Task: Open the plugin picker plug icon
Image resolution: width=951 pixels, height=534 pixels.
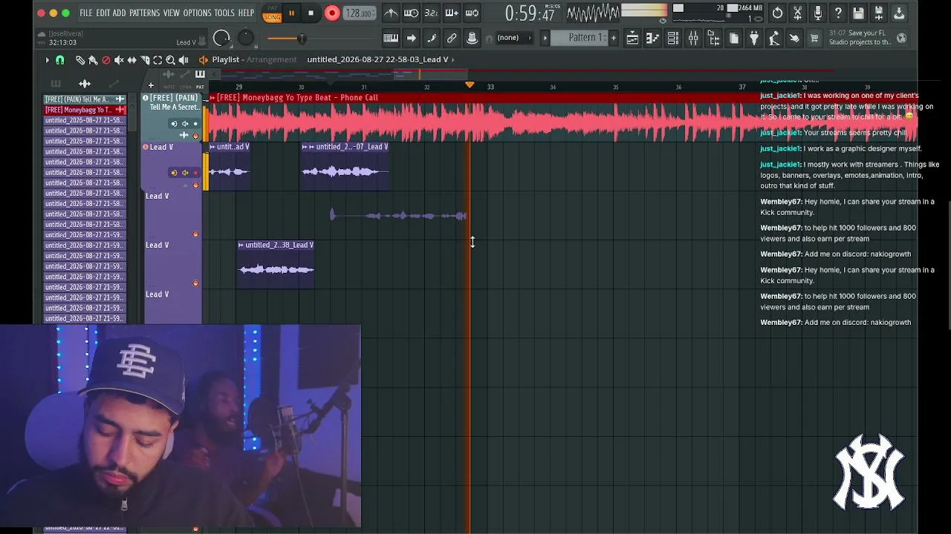Action: pyautogui.click(x=754, y=38)
